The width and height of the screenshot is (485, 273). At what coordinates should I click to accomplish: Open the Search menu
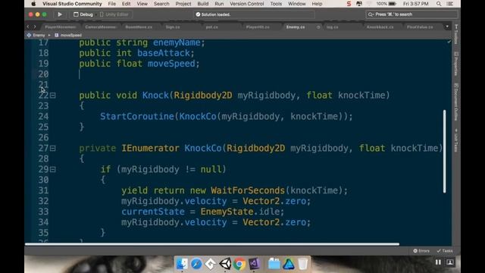point(161,4)
